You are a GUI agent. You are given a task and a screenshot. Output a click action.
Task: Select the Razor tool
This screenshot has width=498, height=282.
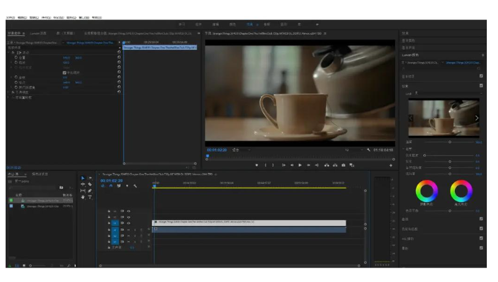[90, 184]
